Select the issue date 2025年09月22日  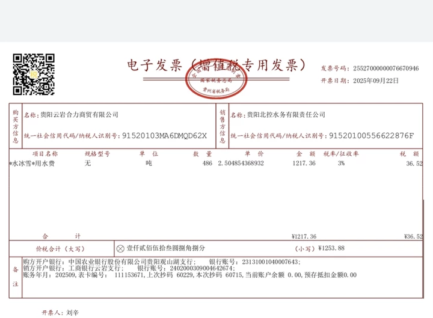coord(375,80)
